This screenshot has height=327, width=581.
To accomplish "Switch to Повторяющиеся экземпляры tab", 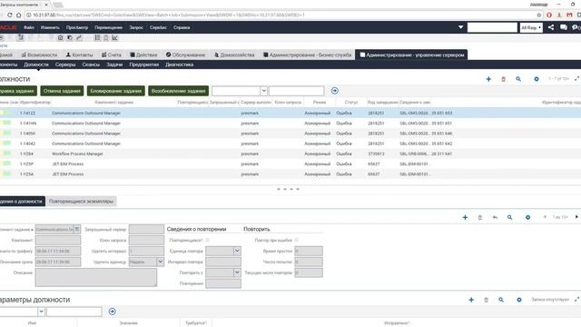I will 81,202.
